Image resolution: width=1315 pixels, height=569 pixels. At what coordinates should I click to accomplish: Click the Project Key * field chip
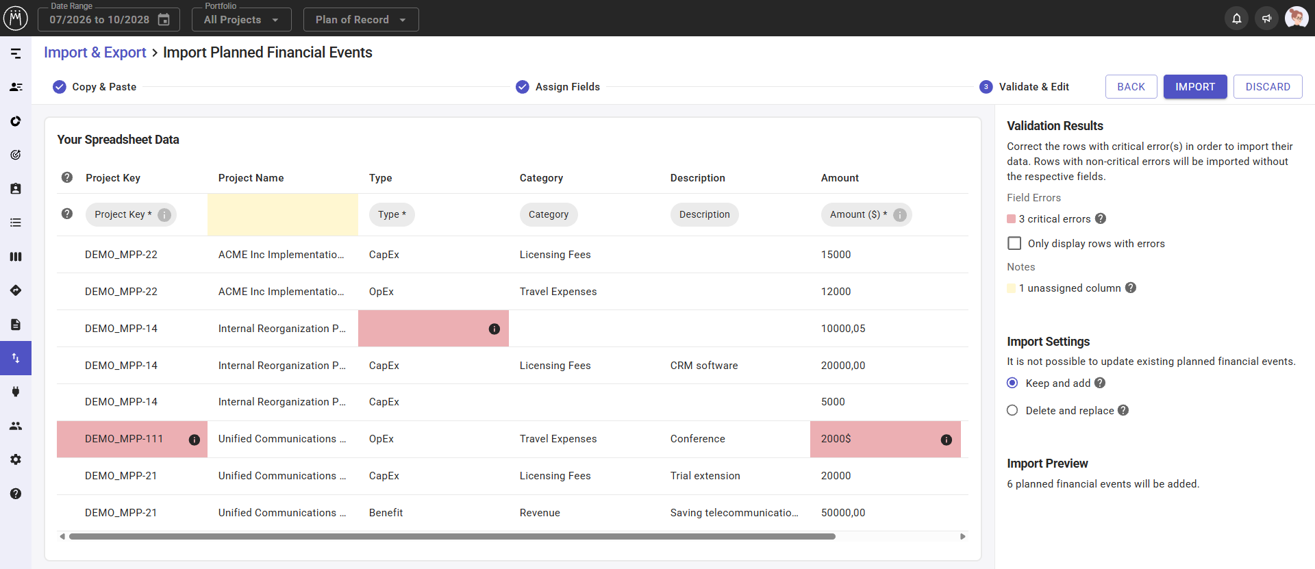pos(131,214)
